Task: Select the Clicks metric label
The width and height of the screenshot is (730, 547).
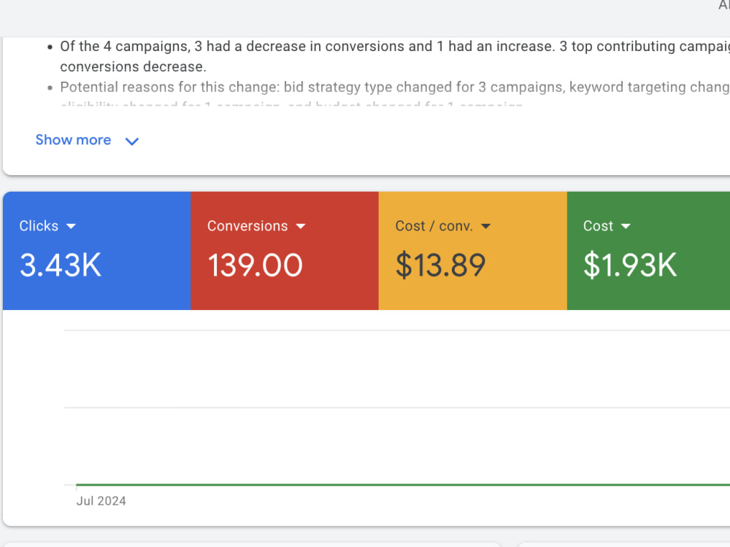Action: point(39,225)
